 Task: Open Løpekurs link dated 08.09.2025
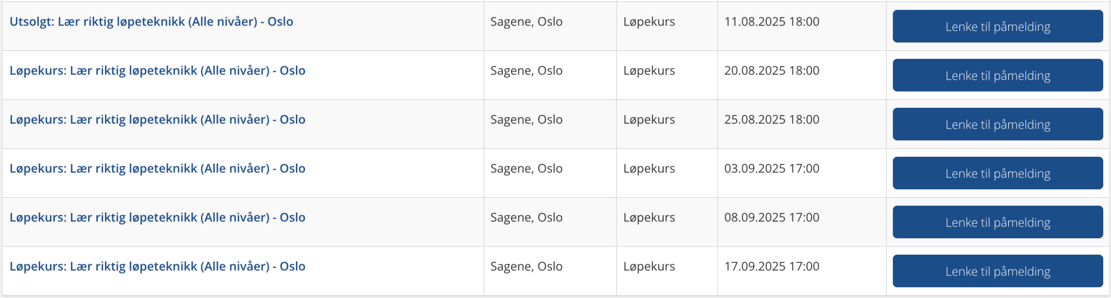click(158, 217)
